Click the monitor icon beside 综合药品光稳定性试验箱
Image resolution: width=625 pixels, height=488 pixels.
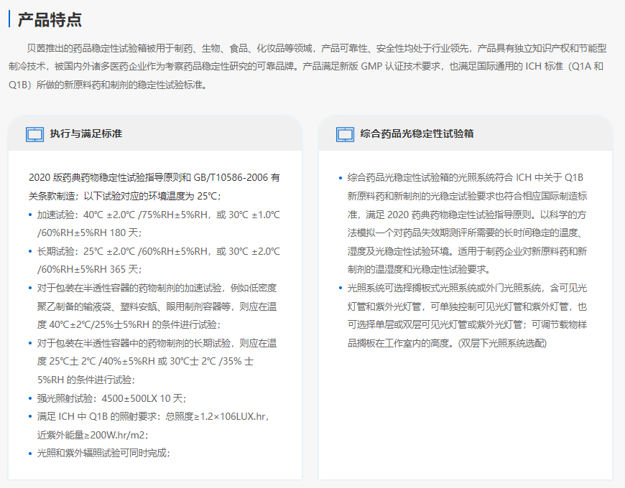pyautogui.click(x=345, y=134)
